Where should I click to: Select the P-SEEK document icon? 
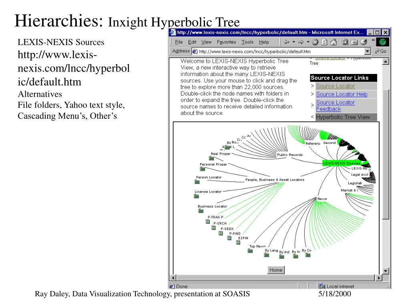click(221, 233)
